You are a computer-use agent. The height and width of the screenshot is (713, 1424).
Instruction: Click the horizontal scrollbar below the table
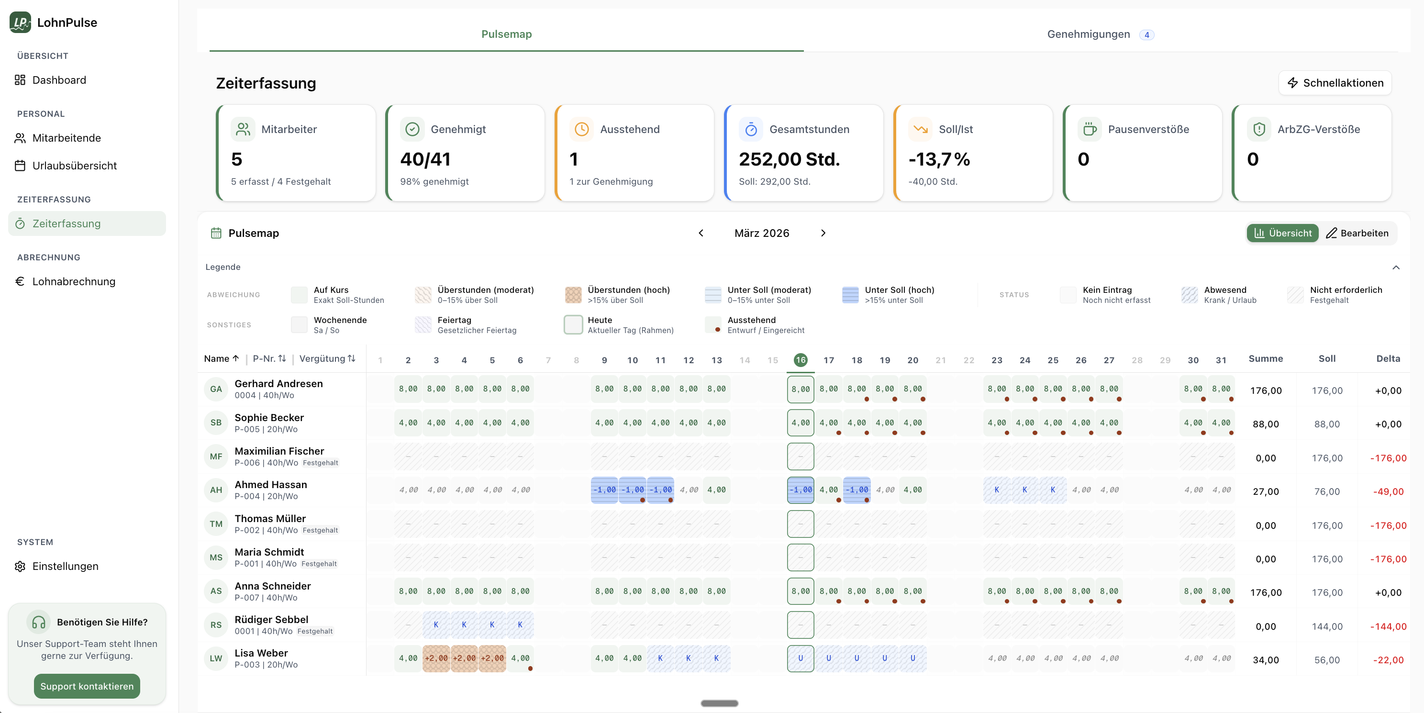(x=719, y=703)
